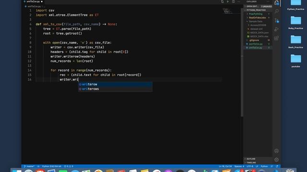This screenshot has height=172, width=307.
Task: Click line number 8 in the gutter
Action: coord(30,43)
